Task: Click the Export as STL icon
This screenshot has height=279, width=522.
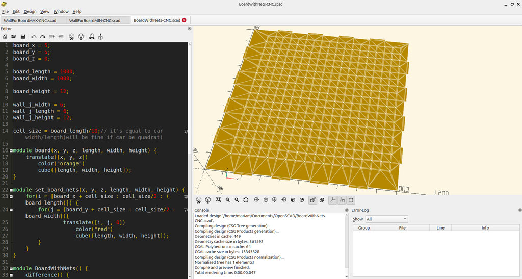Action: click(92, 37)
